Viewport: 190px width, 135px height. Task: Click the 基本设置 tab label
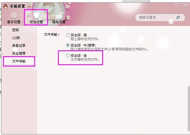[x=14, y=22]
